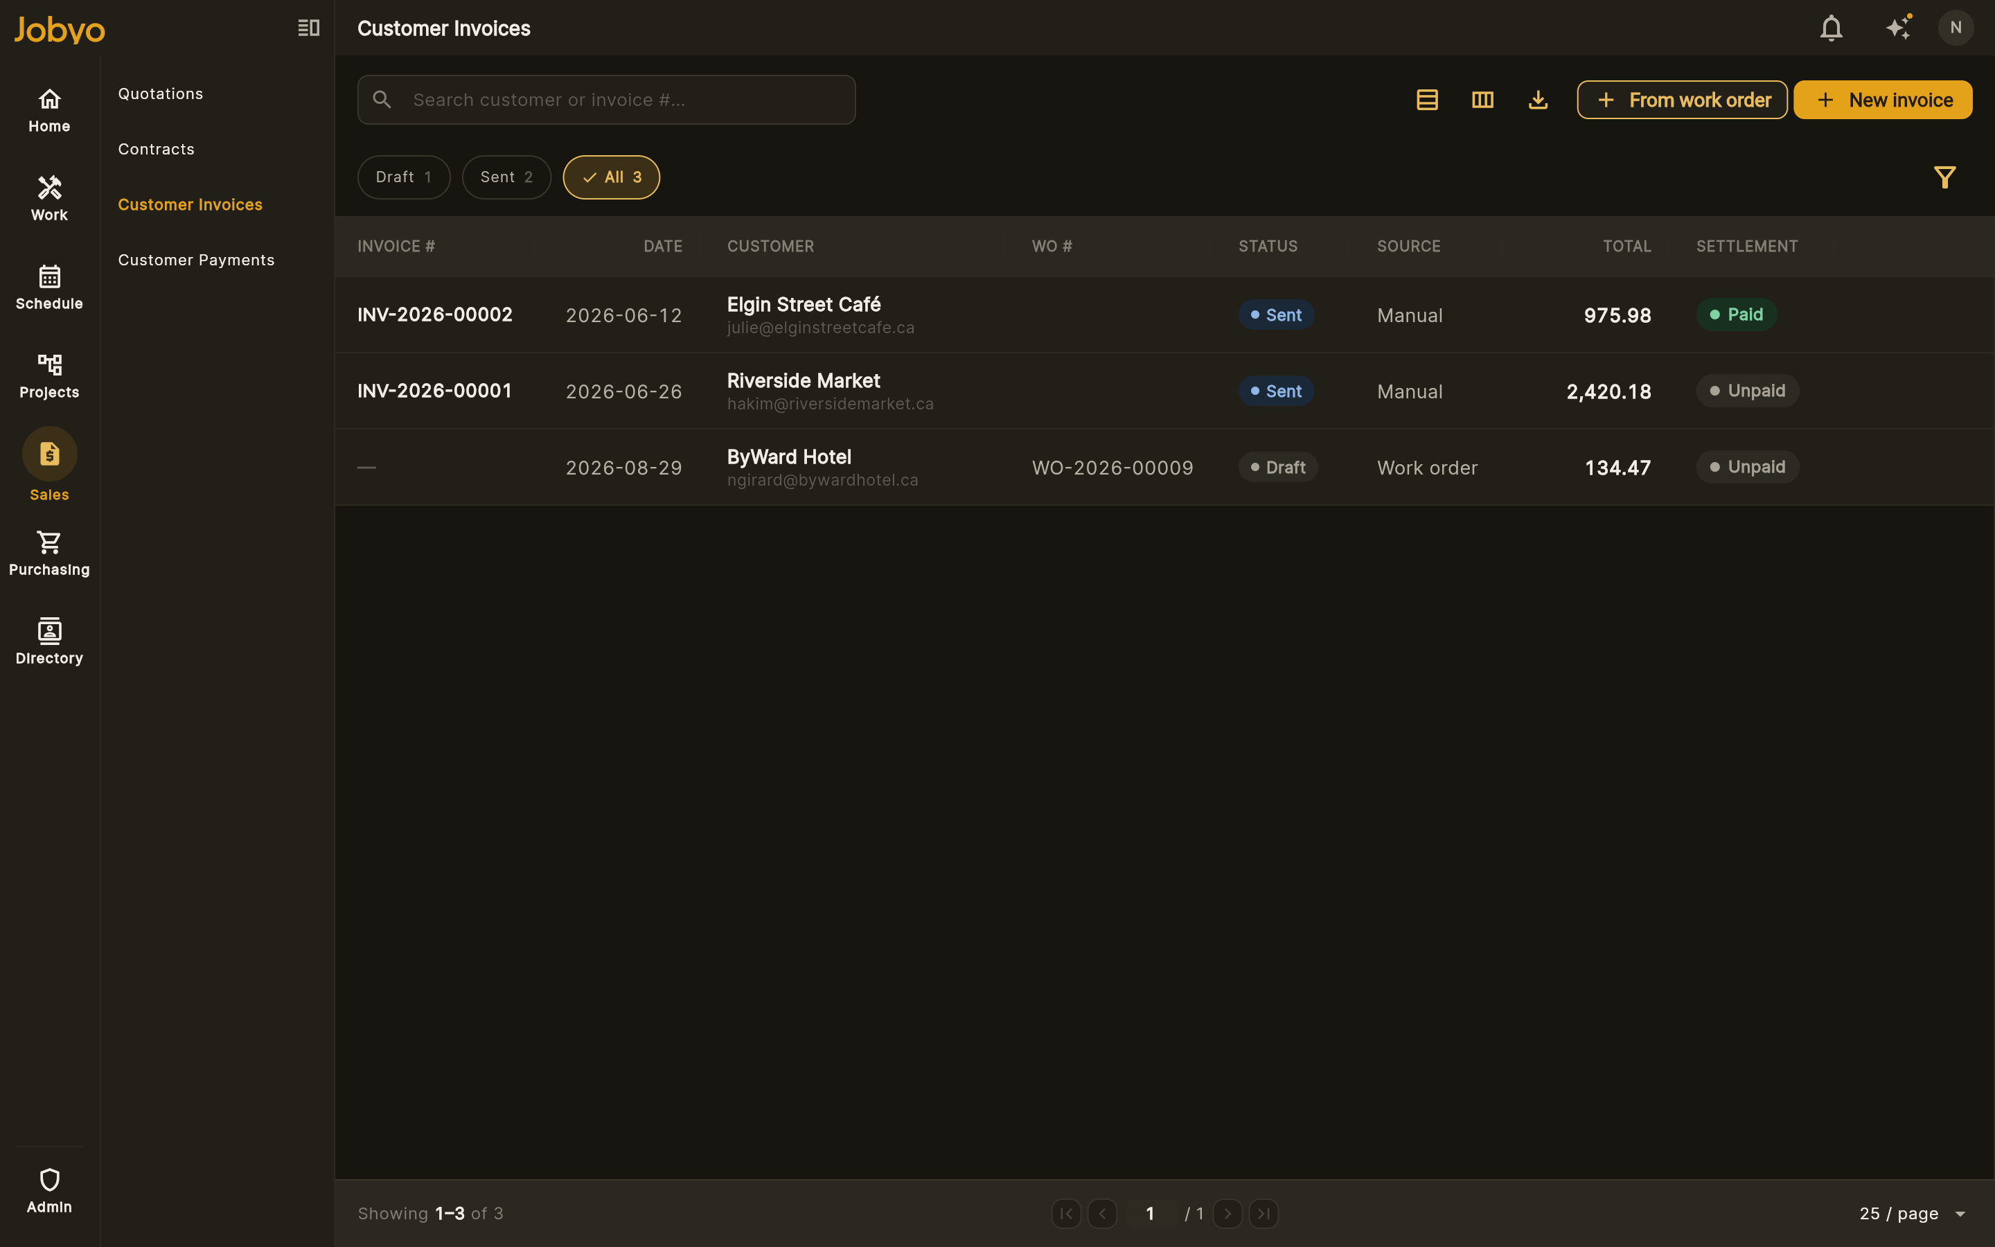Viewport: 1995px width, 1247px height.
Task: Click customer Elgin Street Café
Action: click(x=804, y=304)
